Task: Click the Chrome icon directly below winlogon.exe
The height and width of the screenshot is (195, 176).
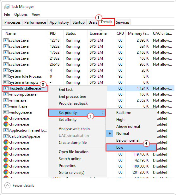Action: click(6, 118)
